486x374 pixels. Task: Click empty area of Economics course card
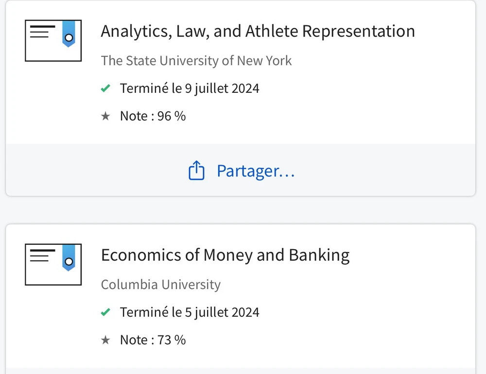pyautogui.click(x=389, y=311)
